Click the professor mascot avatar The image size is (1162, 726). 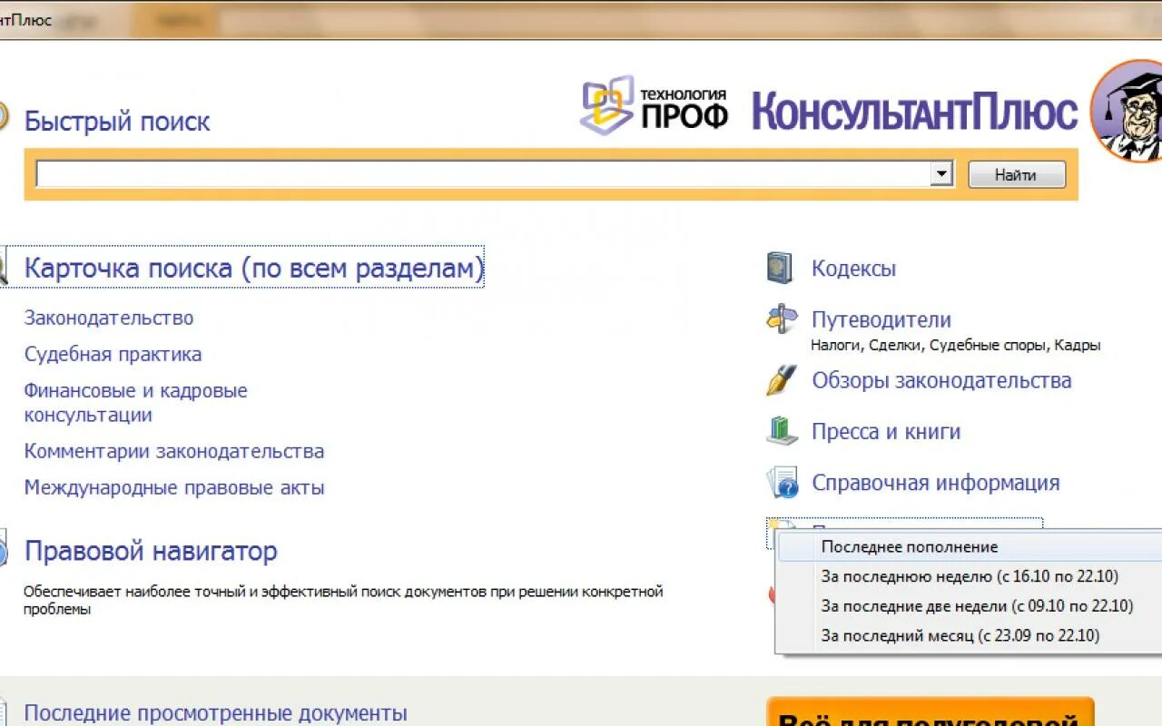coord(1128,111)
